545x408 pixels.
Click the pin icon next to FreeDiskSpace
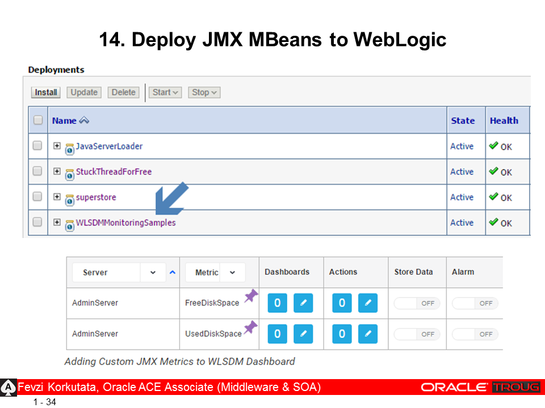[x=250, y=296]
